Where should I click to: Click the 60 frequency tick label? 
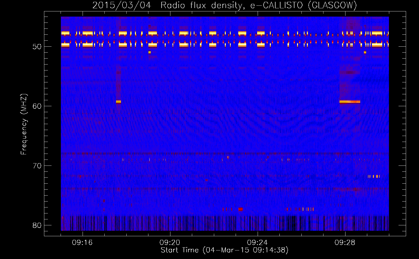click(37, 106)
